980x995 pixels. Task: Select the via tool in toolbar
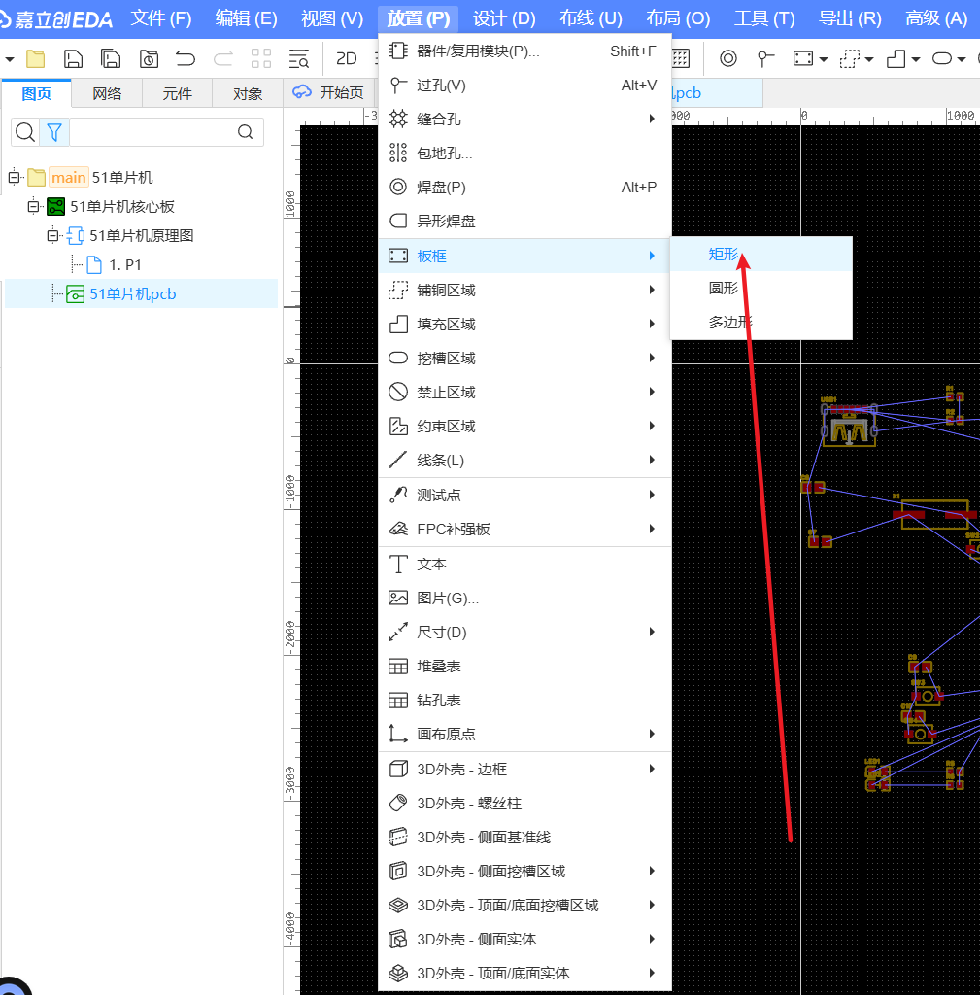(x=765, y=59)
